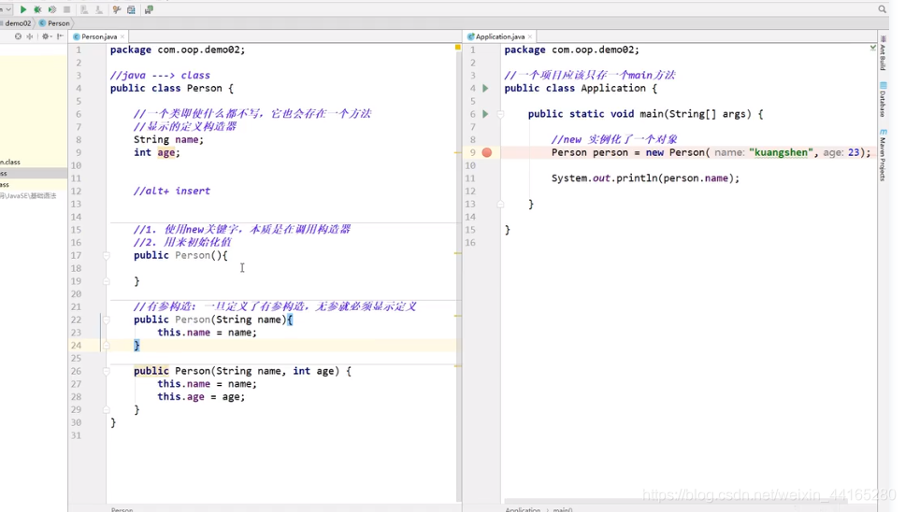Click "kuangshen" string literal
Screen dimensions: 905x512
pos(781,153)
